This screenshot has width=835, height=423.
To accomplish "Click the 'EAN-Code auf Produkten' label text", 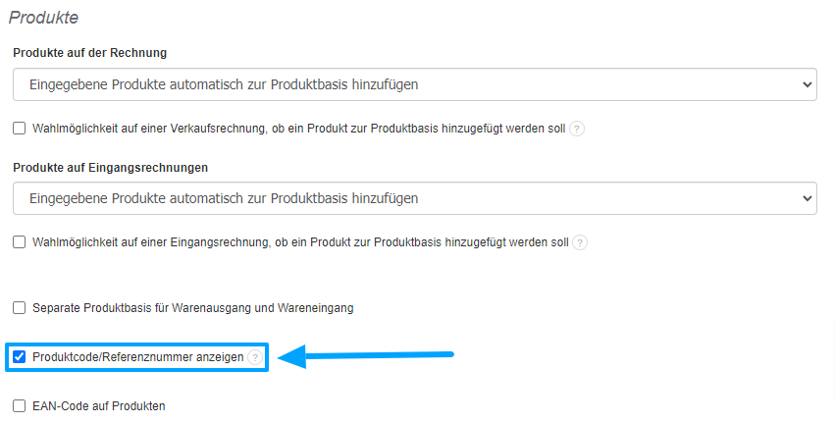I will (98, 405).
